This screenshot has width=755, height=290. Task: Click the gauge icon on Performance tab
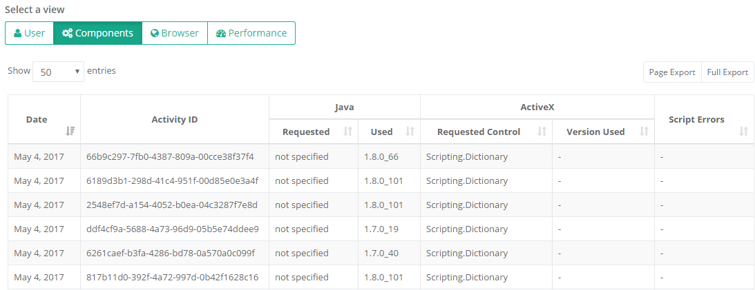[x=220, y=33]
